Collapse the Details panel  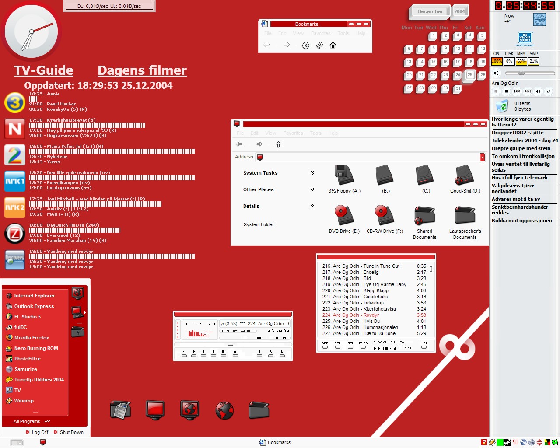(x=312, y=206)
